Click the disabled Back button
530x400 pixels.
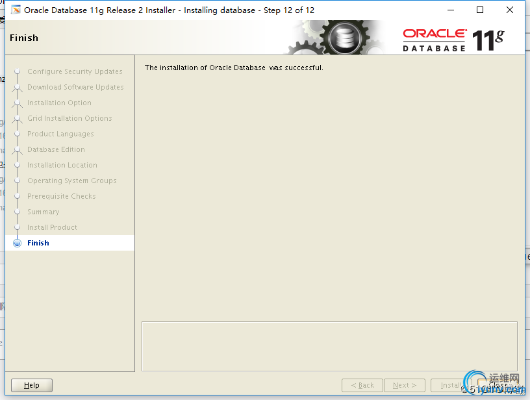pos(362,385)
